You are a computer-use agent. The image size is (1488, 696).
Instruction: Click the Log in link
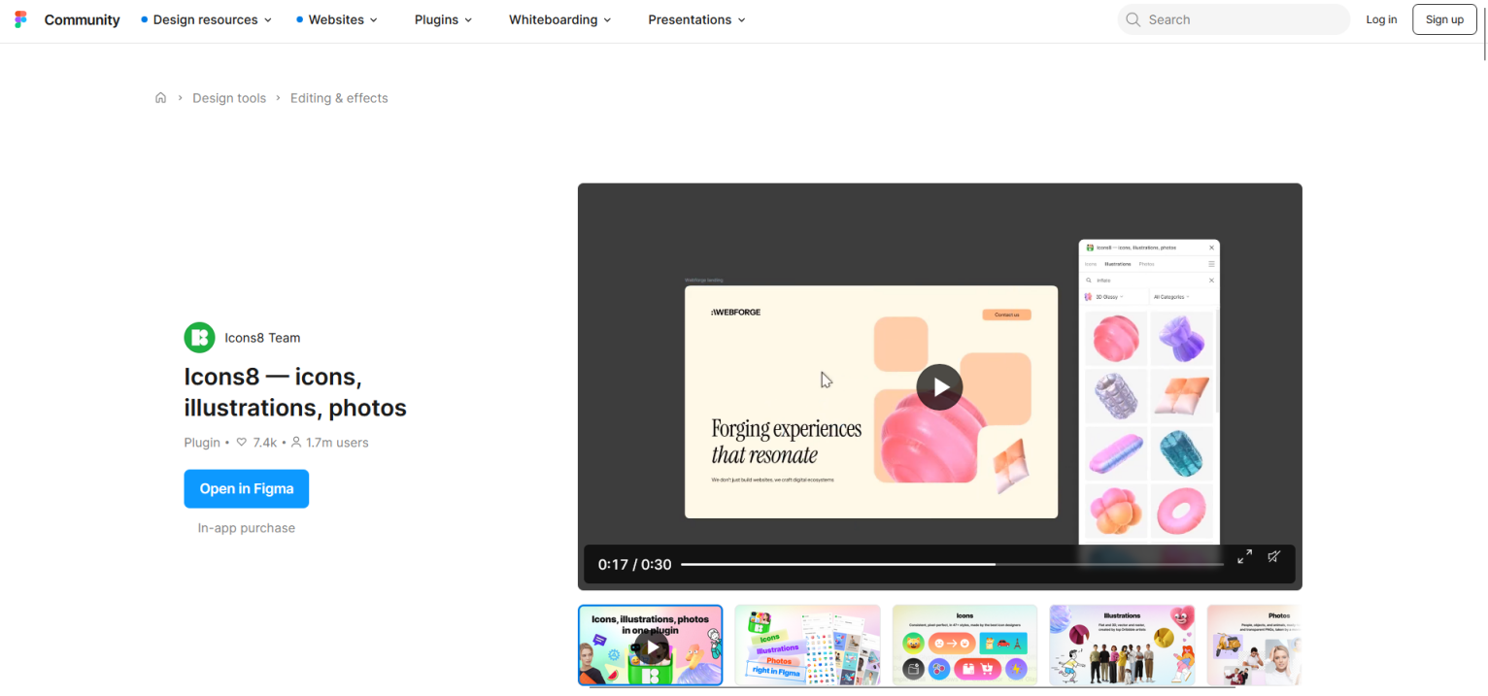(1381, 19)
